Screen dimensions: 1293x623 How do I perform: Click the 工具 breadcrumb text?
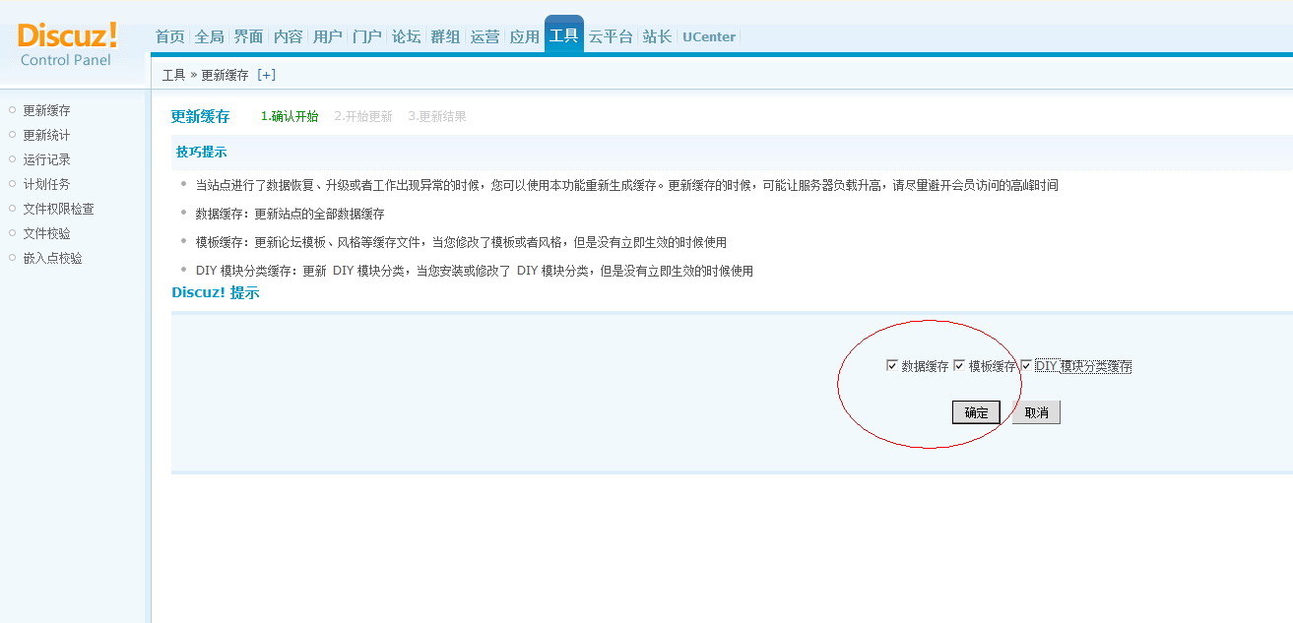point(173,75)
